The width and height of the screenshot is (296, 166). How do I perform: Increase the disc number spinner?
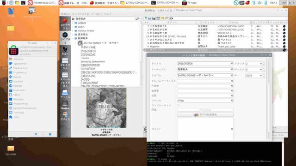click(264, 69)
